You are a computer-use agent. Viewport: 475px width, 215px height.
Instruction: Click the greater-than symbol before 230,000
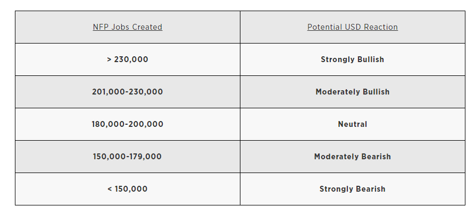(x=109, y=59)
